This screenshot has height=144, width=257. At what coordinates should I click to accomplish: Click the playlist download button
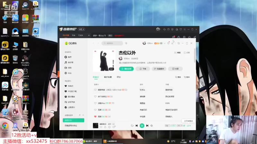click(143, 69)
